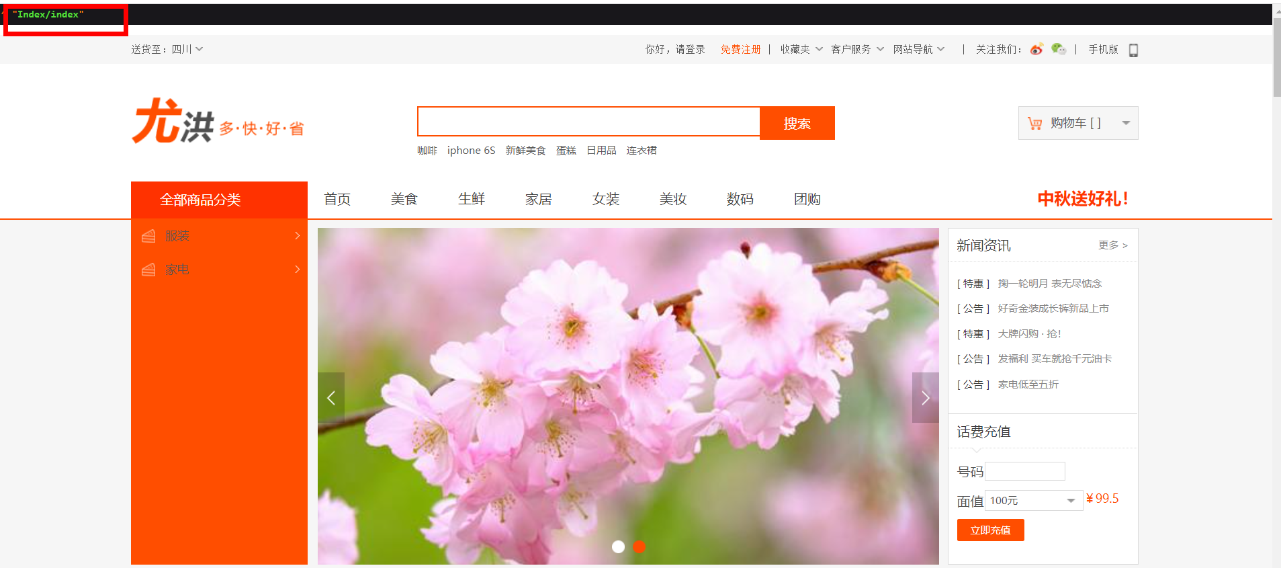Click 更多 news link
Image resolution: width=1281 pixels, height=568 pixels.
pyautogui.click(x=1113, y=245)
